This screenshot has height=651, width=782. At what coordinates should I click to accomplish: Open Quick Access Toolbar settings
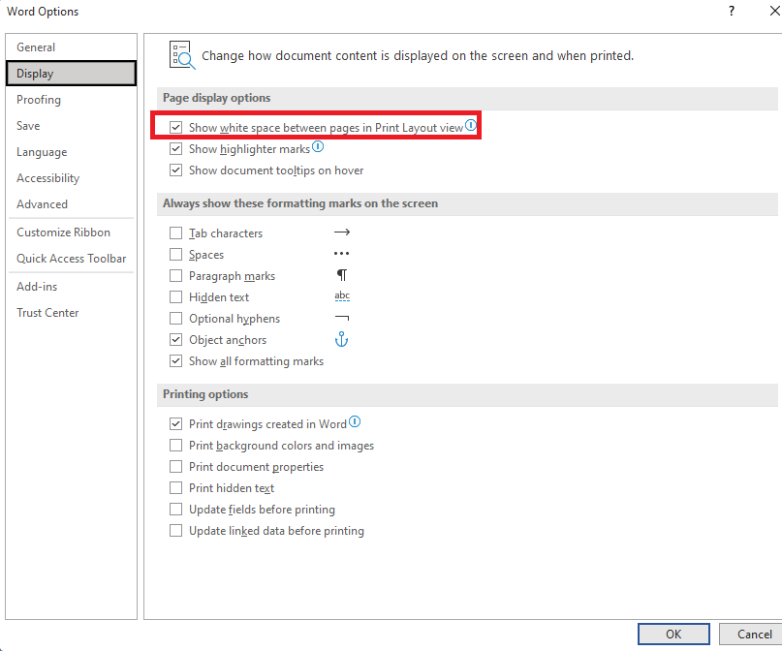[x=72, y=259]
